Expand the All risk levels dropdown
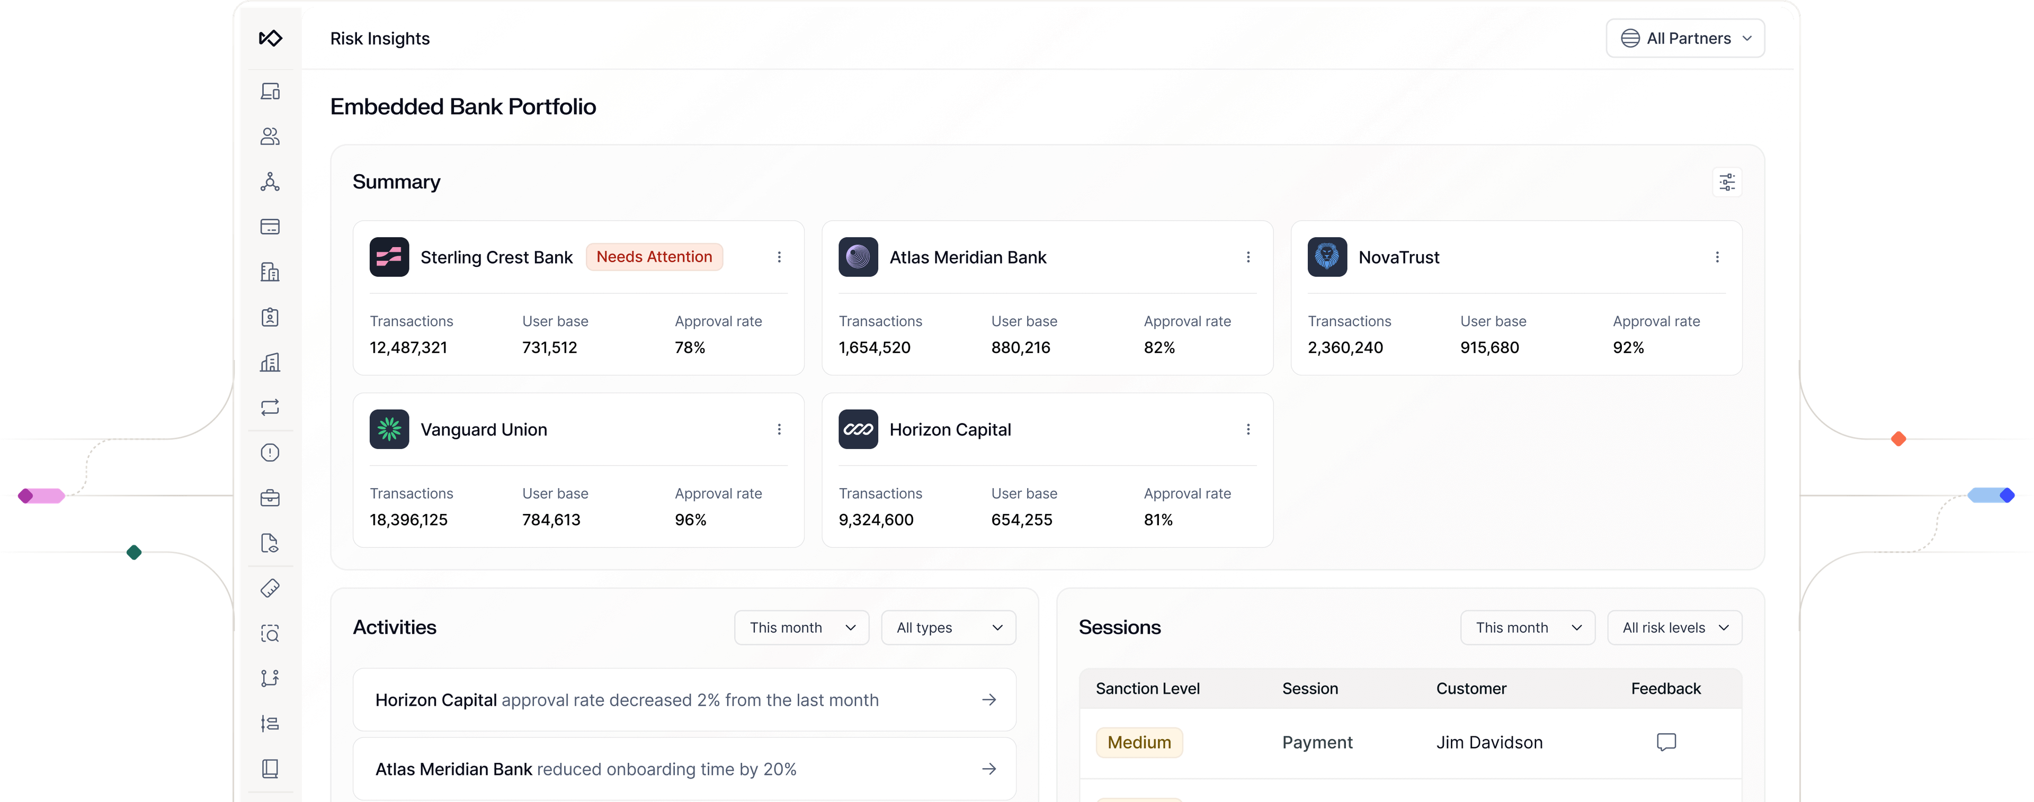 pyautogui.click(x=1674, y=627)
